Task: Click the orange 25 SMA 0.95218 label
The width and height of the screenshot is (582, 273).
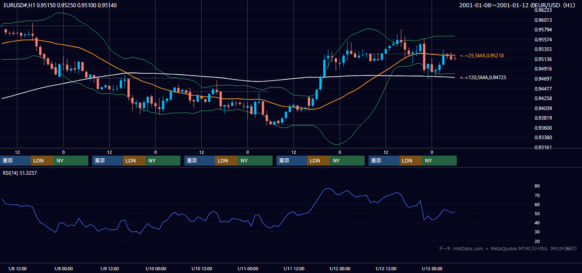Action: (x=482, y=56)
